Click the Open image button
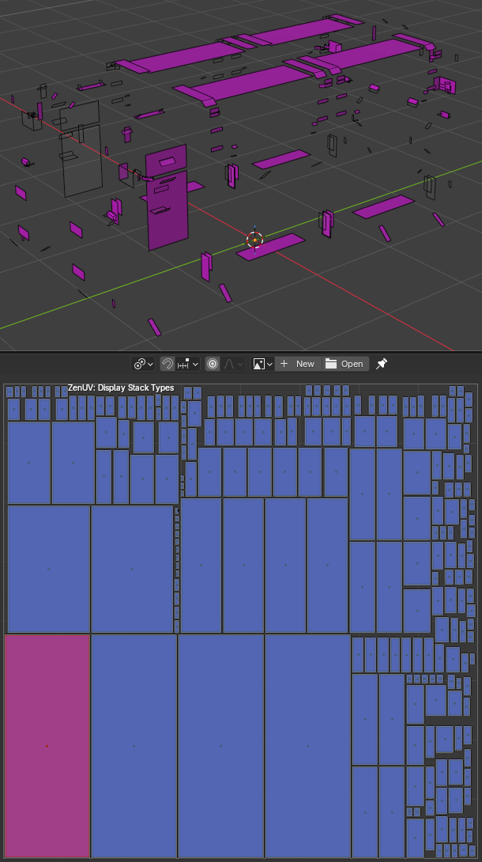 (345, 364)
